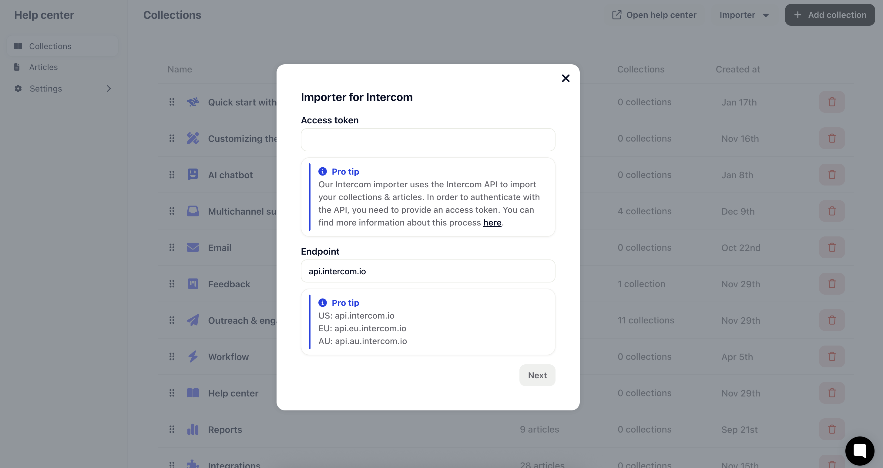Viewport: 883px width, 468px height.
Task: Grab the drag handle of Quick start row
Action: point(172,102)
